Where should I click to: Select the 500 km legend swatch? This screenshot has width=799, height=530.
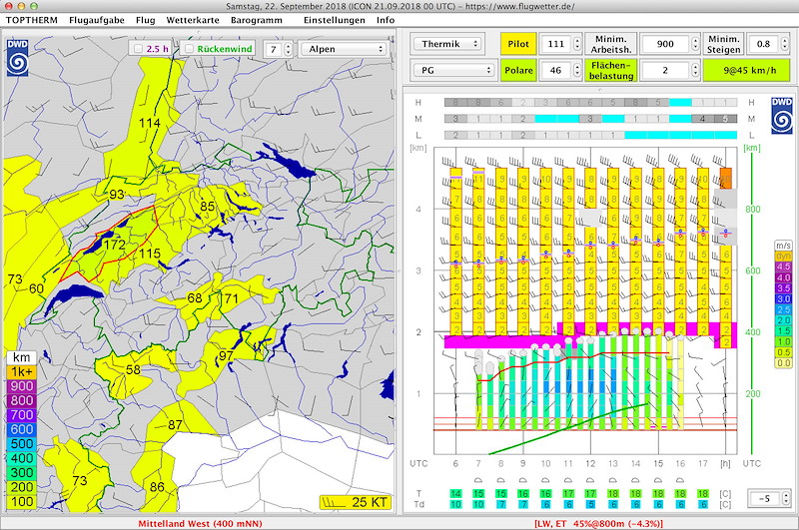pyautogui.click(x=21, y=443)
